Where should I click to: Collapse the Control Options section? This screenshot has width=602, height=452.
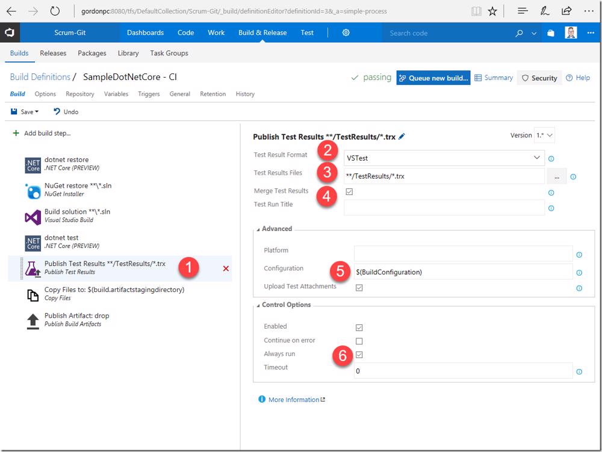(x=258, y=305)
